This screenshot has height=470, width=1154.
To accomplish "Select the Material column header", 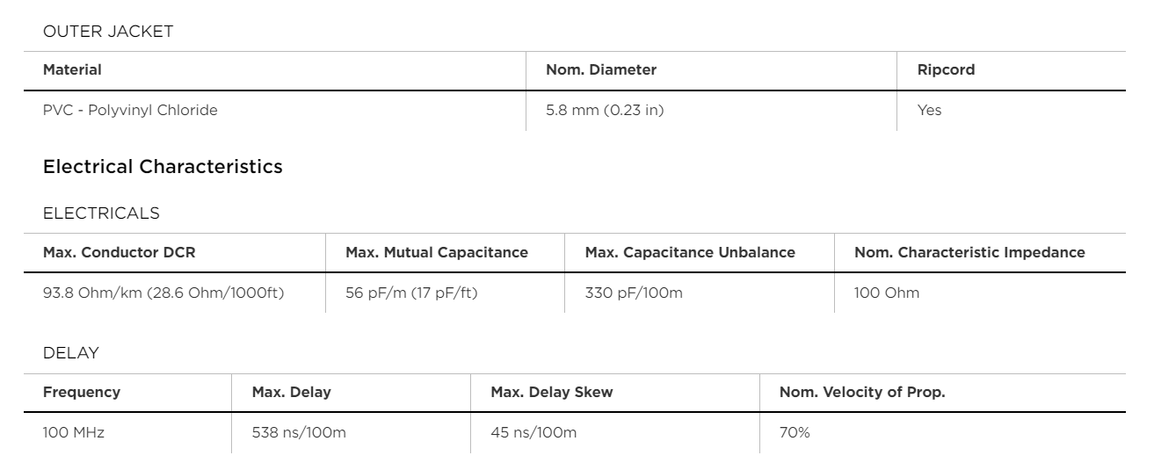I will click(x=72, y=70).
